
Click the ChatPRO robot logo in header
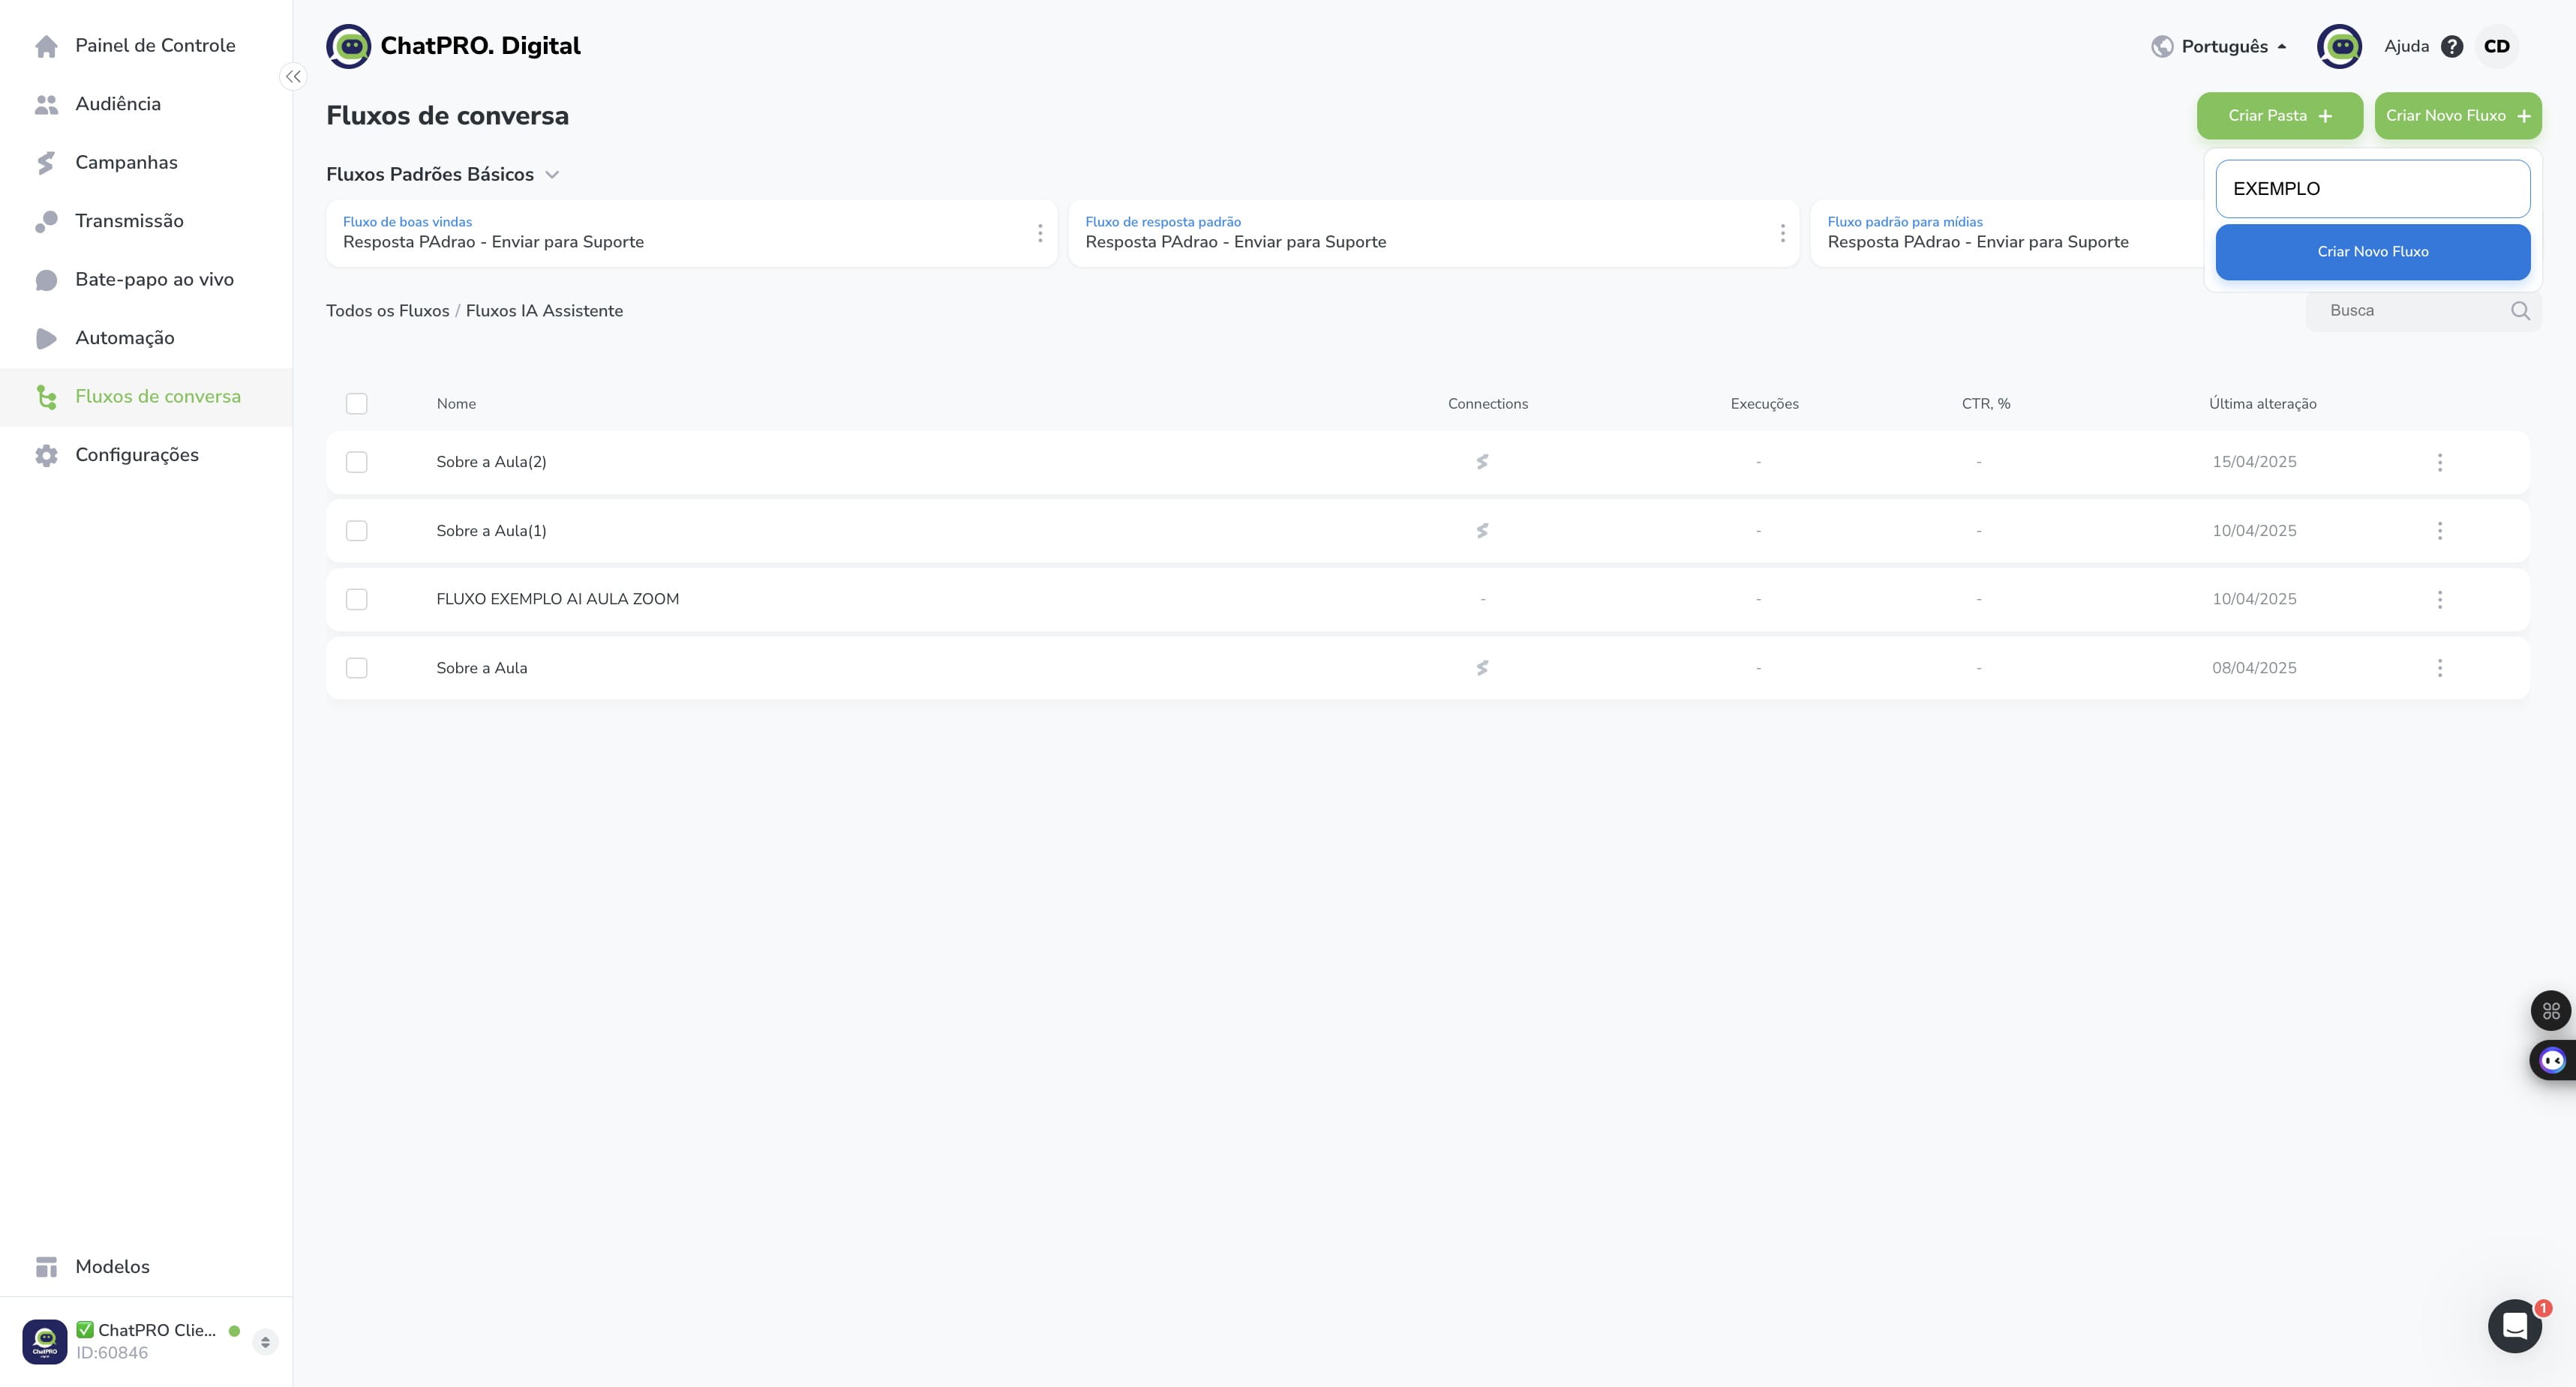click(348, 46)
